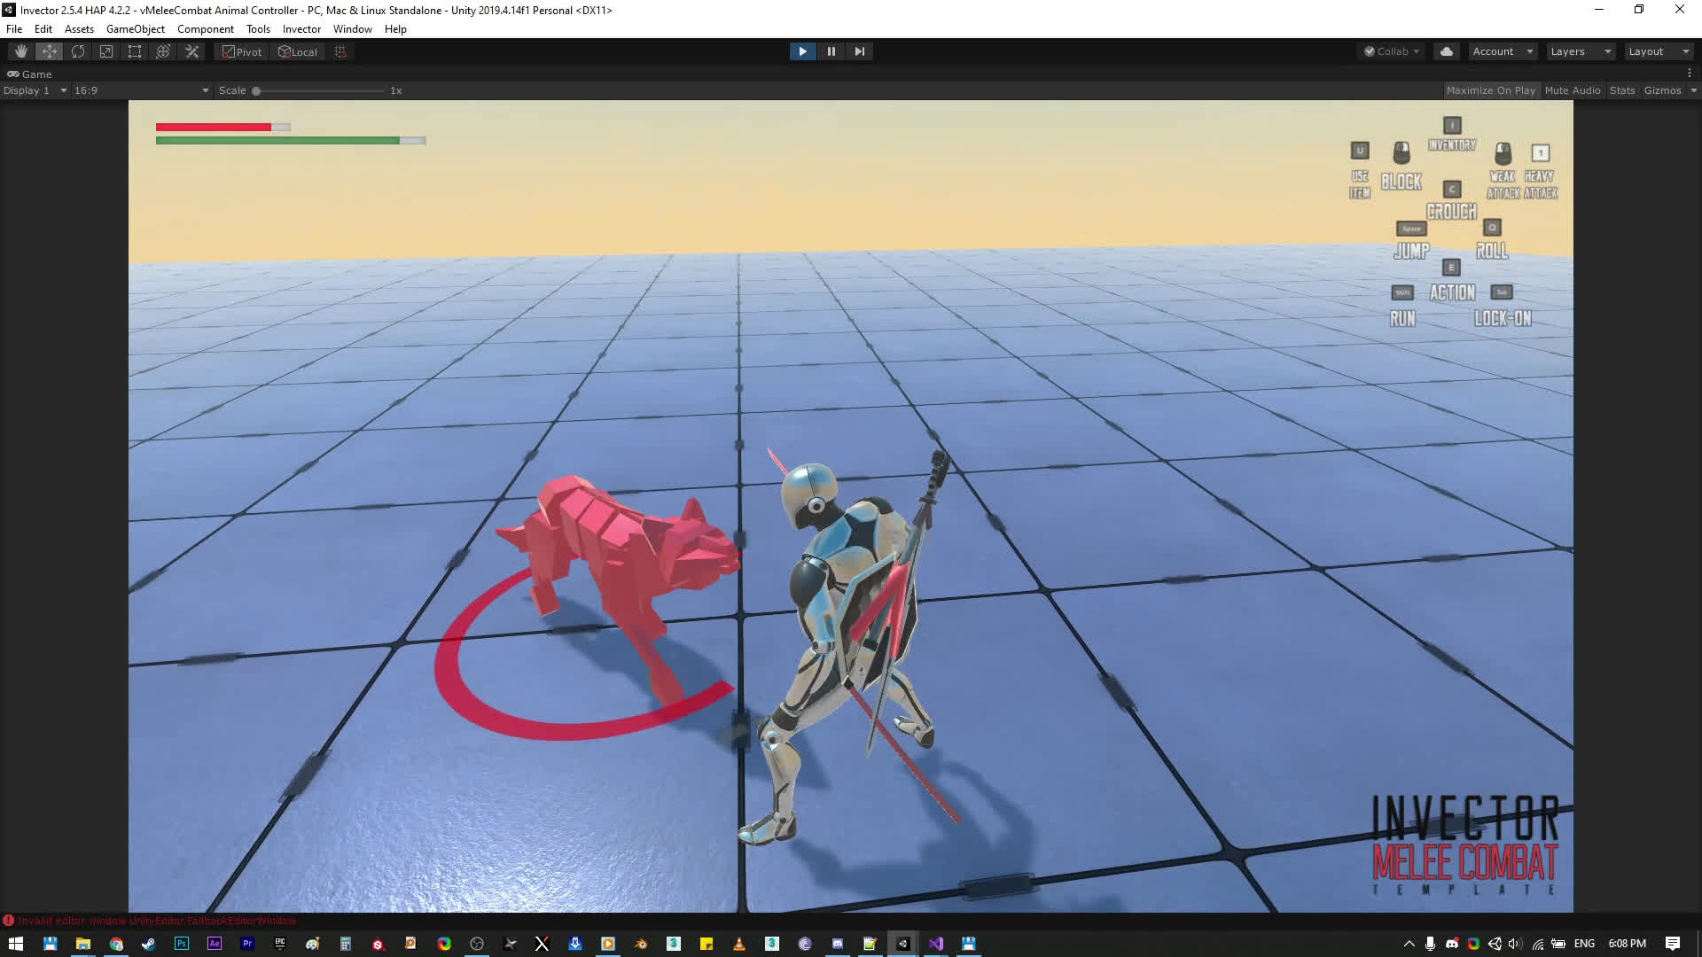Select the Rotate tool
This screenshot has width=1702, height=957.
coord(78,51)
